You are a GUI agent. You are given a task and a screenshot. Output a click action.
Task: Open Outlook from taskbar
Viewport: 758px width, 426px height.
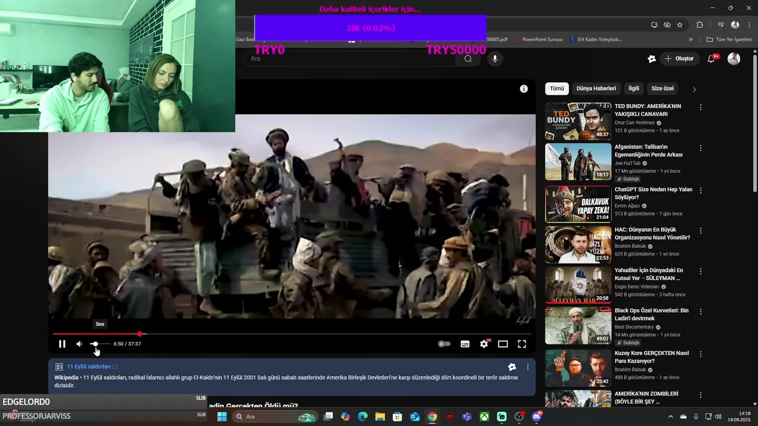pyautogui.click(x=415, y=417)
